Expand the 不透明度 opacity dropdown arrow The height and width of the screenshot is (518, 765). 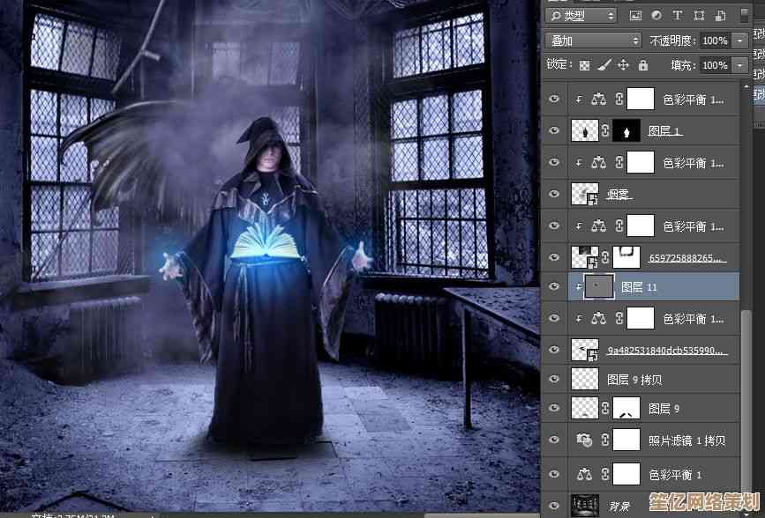click(739, 41)
